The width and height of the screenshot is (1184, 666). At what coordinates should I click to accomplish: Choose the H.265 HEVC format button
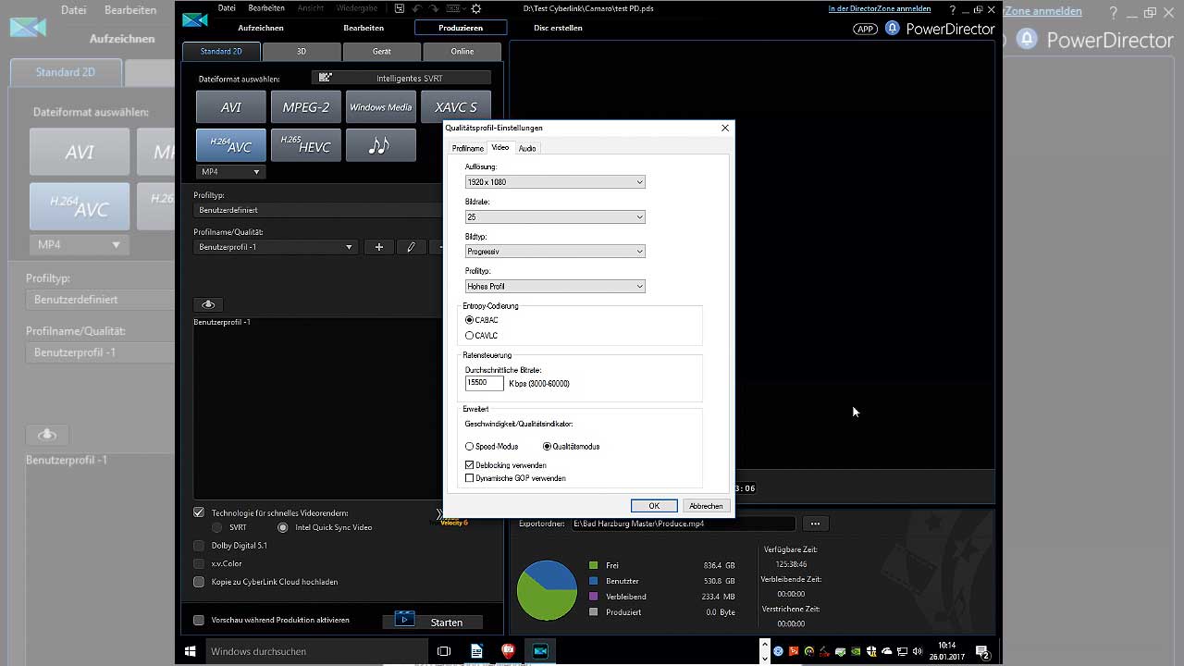[x=305, y=145]
